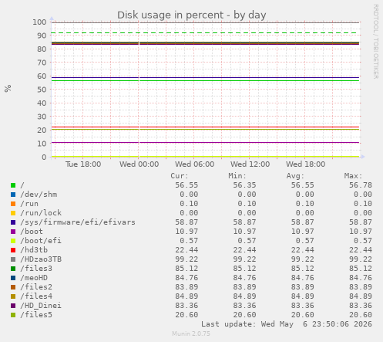Click the /meoHD legend label
Viewport: 383px width, 342px height.
[34, 278]
